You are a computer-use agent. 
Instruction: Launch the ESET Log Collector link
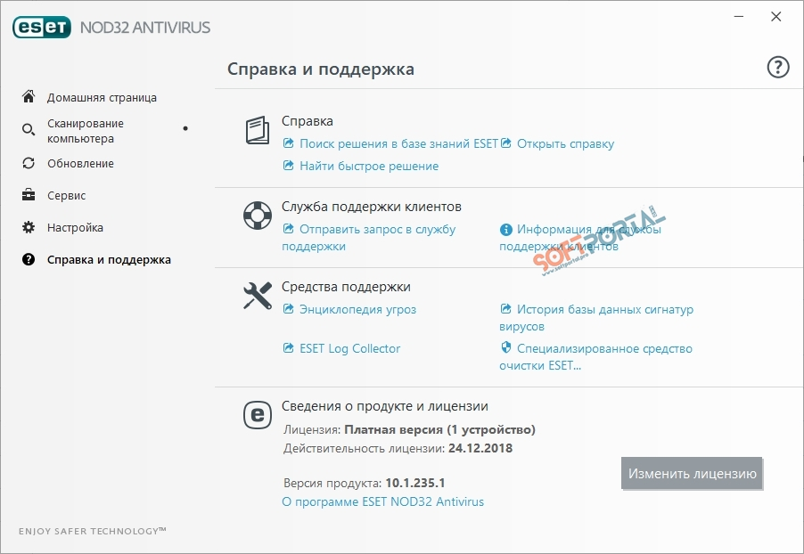[x=349, y=348]
